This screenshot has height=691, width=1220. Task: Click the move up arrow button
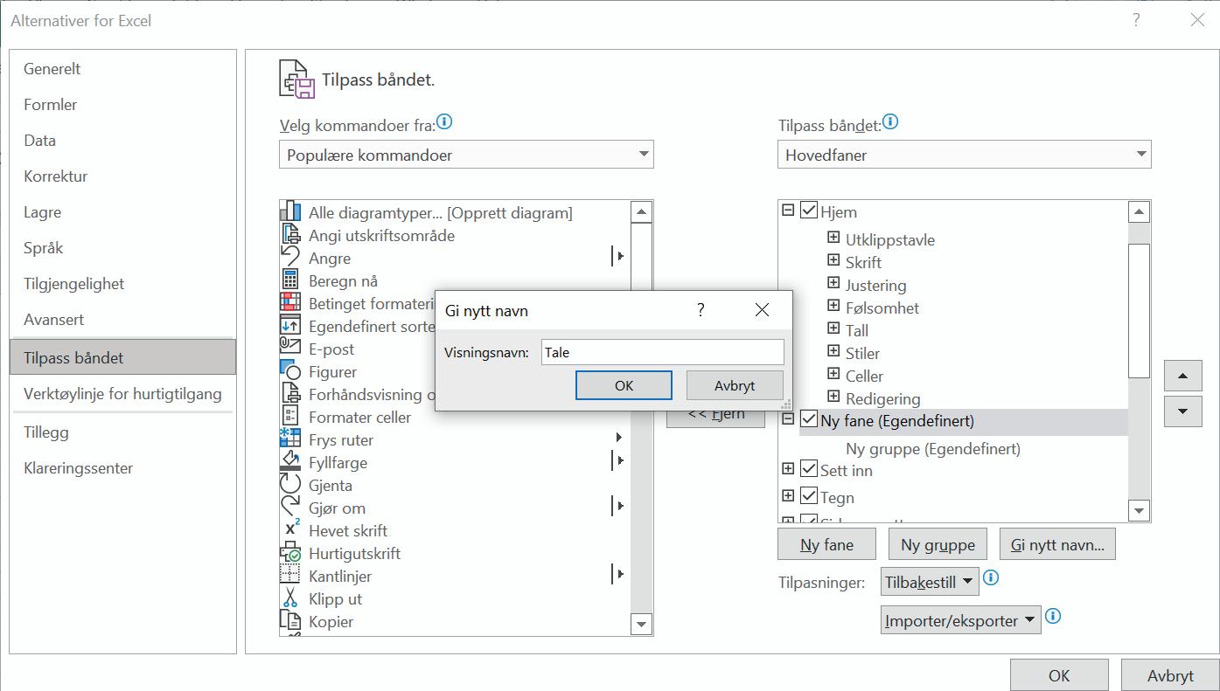click(x=1183, y=376)
